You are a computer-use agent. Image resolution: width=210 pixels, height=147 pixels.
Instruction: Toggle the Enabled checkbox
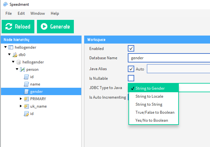tap(131, 48)
